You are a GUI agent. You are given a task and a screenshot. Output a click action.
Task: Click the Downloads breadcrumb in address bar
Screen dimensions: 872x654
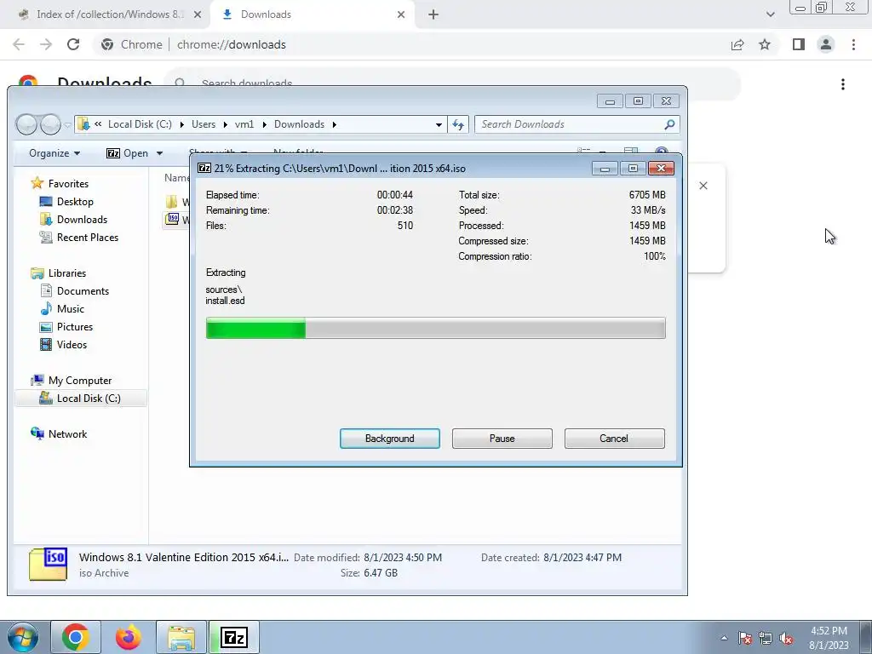(299, 124)
